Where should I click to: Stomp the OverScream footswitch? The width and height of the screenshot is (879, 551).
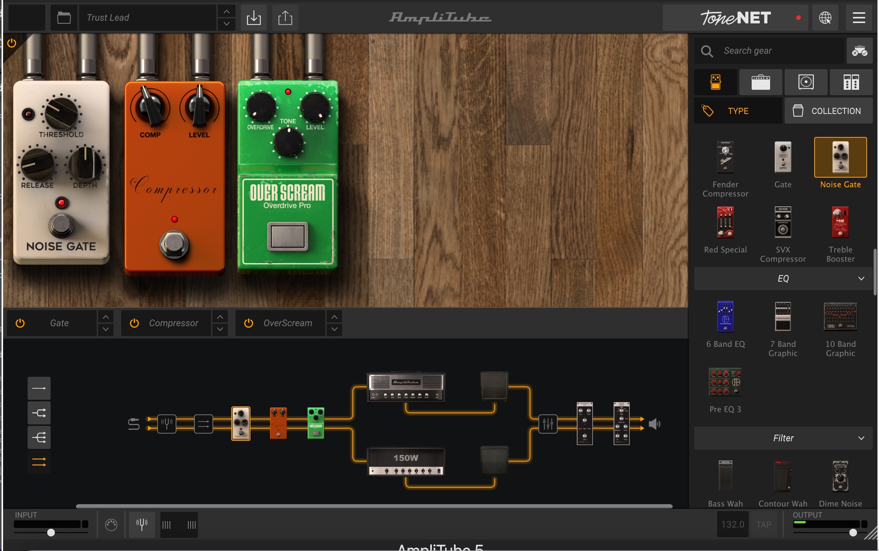288,236
